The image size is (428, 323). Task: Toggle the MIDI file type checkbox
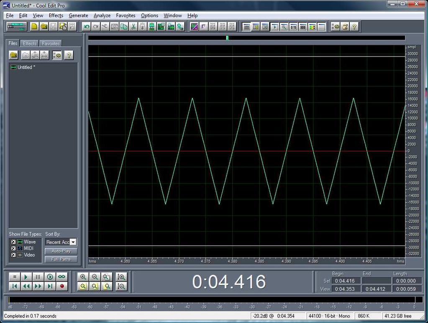[x=13, y=249]
